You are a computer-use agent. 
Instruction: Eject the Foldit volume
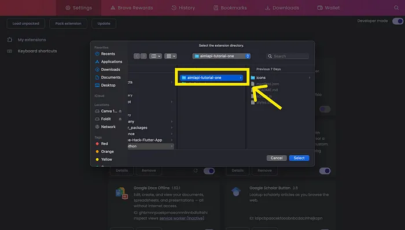point(120,119)
